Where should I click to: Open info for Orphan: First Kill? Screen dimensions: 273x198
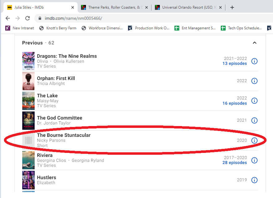click(254, 81)
